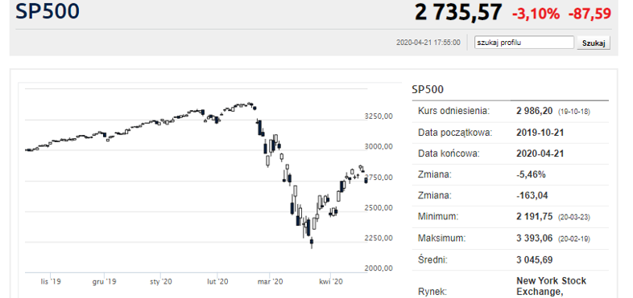The width and height of the screenshot is (633, 298).
Task: Click the Kurs odniesienia value 2 986,20
Action: 534,112
